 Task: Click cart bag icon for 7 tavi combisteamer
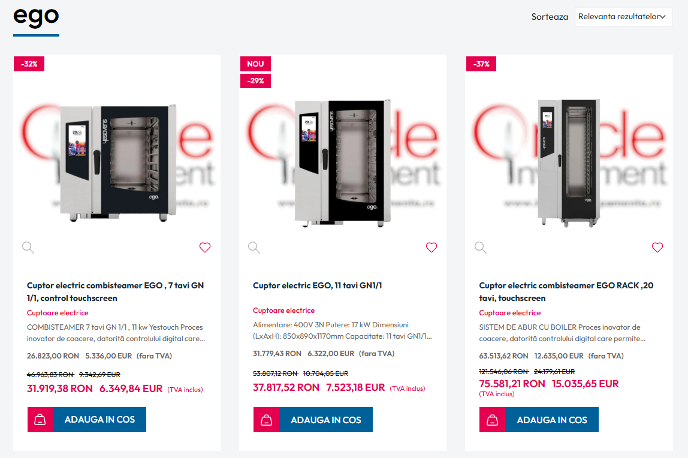click(x=40, y=420)
